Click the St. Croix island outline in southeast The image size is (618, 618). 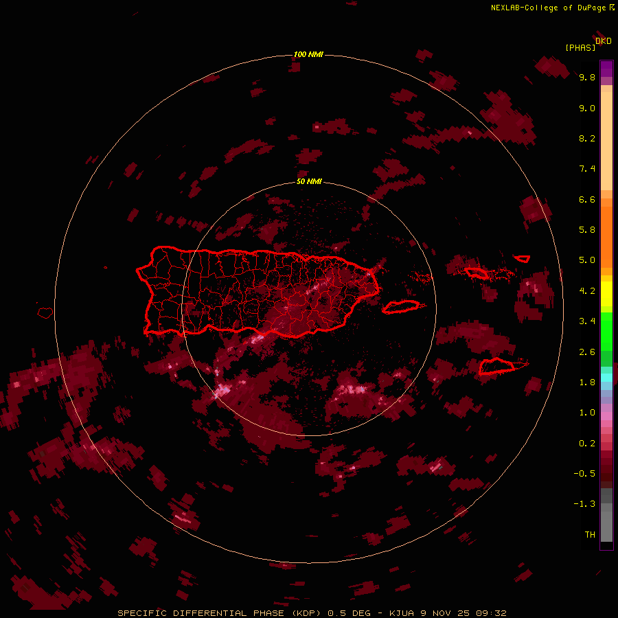click(x=497, y=367)
